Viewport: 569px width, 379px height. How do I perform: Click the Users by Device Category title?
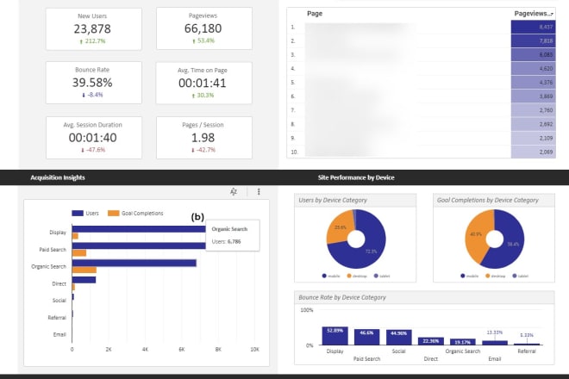coord(333,200)
